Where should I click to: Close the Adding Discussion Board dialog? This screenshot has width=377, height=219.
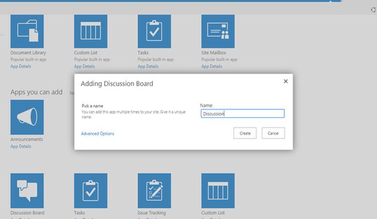(x=285, y=81)
